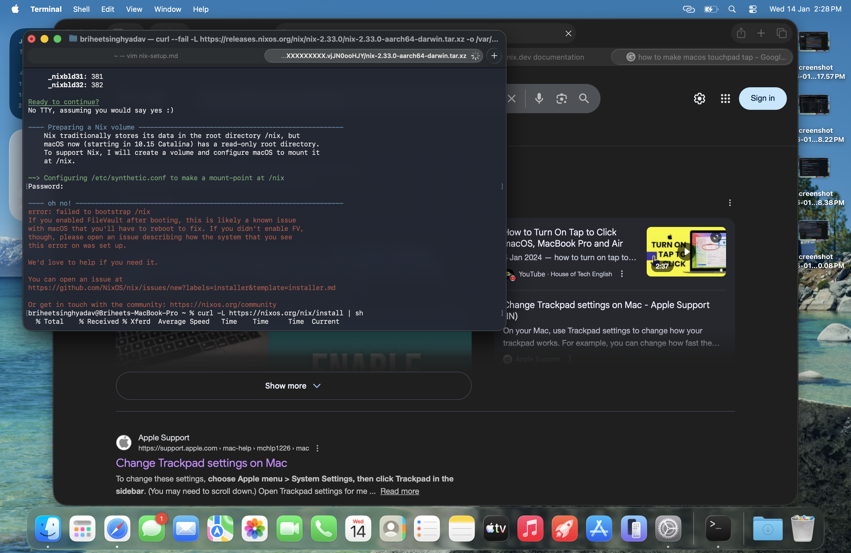Open Spotlight search from the menu bar

pyautogui.click(x=732, y=9)
